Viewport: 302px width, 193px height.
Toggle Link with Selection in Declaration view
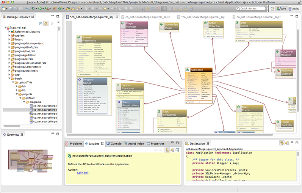coord(282,143)
